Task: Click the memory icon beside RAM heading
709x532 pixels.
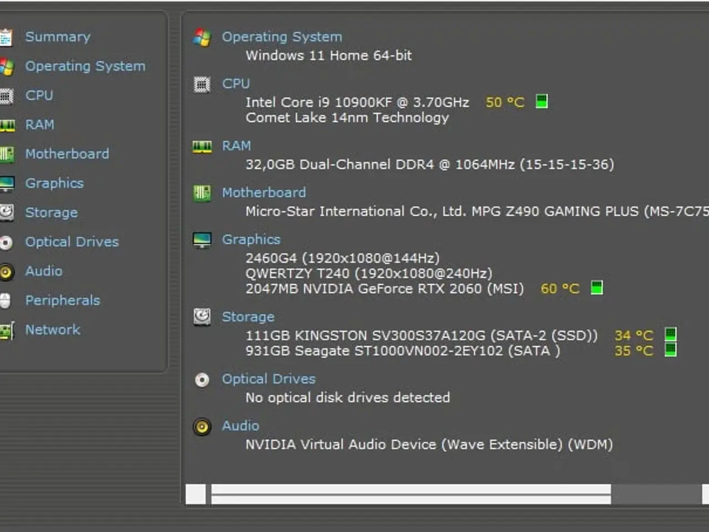Action: pos(202,146)
